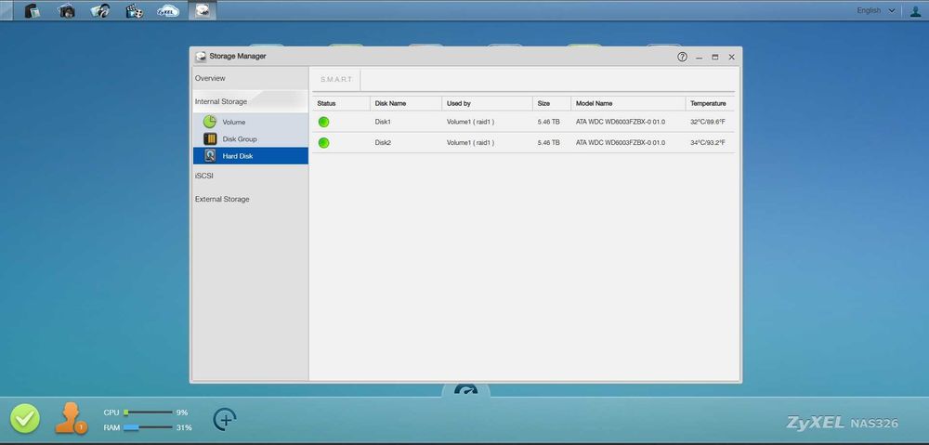Click Disk1's model name cell
The height and width of the screenshot is (445, 929).
pyautogui.click(x=621, y=122)
